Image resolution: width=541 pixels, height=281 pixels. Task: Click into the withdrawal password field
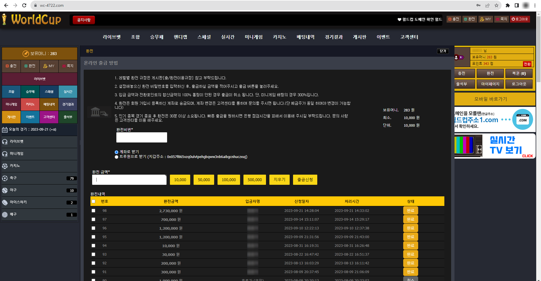click(141, 137)
